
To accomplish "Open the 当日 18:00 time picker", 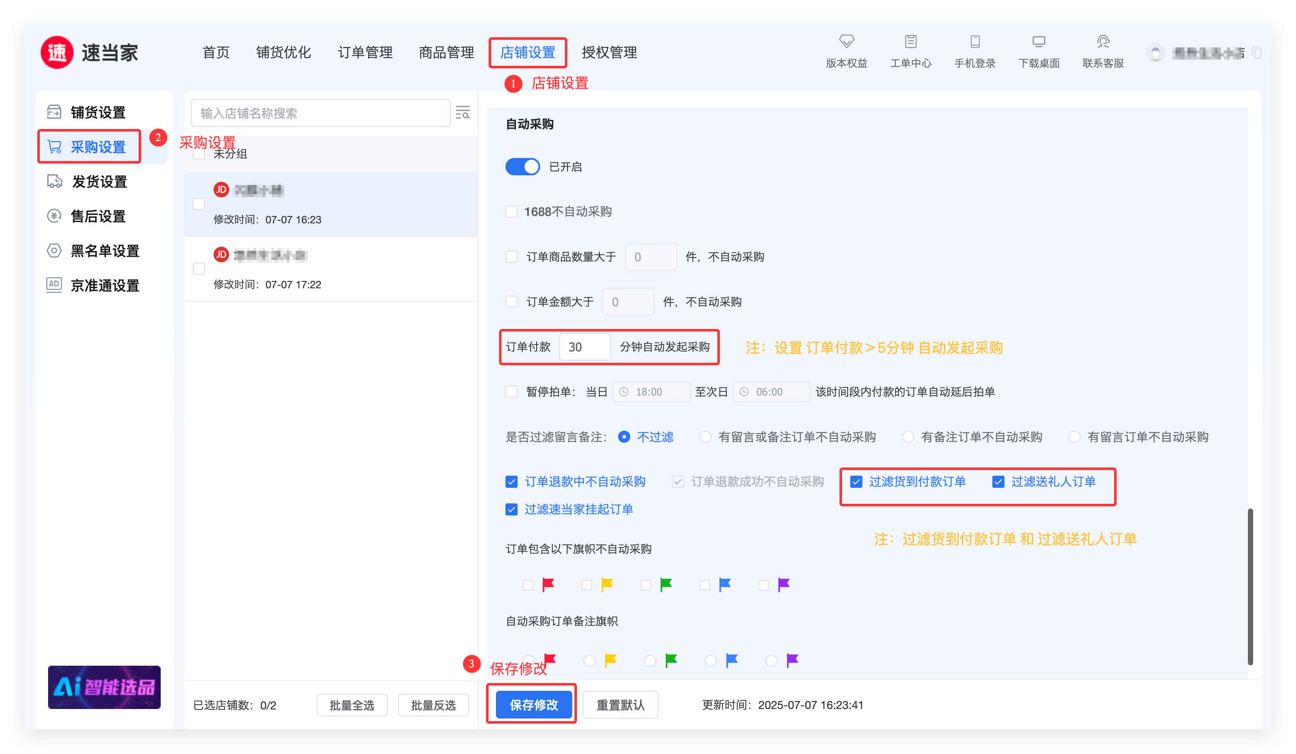I will point(651,392).
